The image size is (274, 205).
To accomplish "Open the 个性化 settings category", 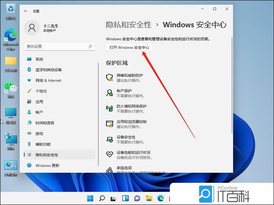I will [x=60, y=91].
